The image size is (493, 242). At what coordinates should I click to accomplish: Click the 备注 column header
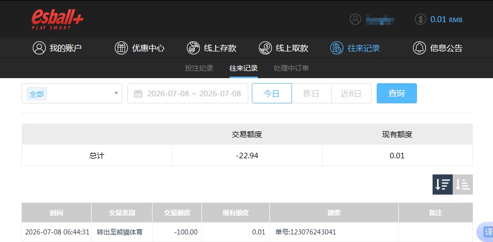point(436,213)
